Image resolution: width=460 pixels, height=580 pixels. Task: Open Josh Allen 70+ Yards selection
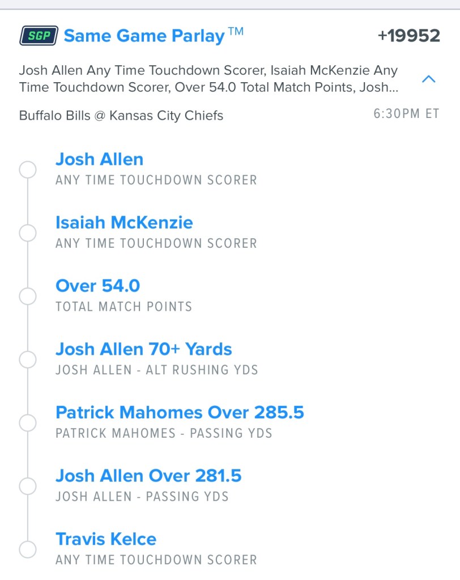(143, 349)
